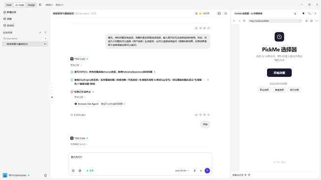321x180 pixels.
Task: Regenerate the upper response
Action: (x=208, y=28)
